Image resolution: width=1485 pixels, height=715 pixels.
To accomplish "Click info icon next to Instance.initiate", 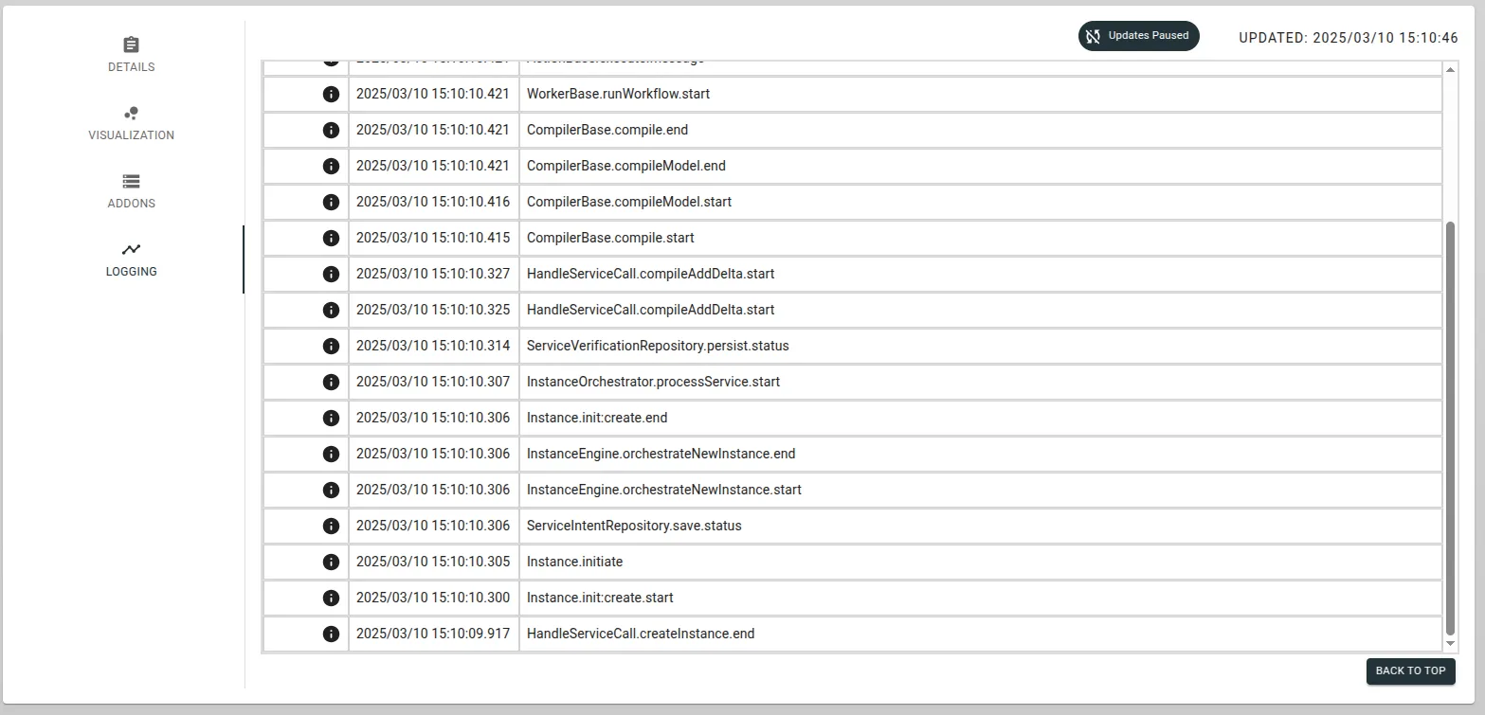I will pos(331,562).
